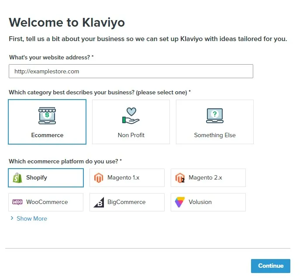This screenshot has width=303, height=280.
Task: Click the Ecommerce storefront icon
Action: [47, 116]
